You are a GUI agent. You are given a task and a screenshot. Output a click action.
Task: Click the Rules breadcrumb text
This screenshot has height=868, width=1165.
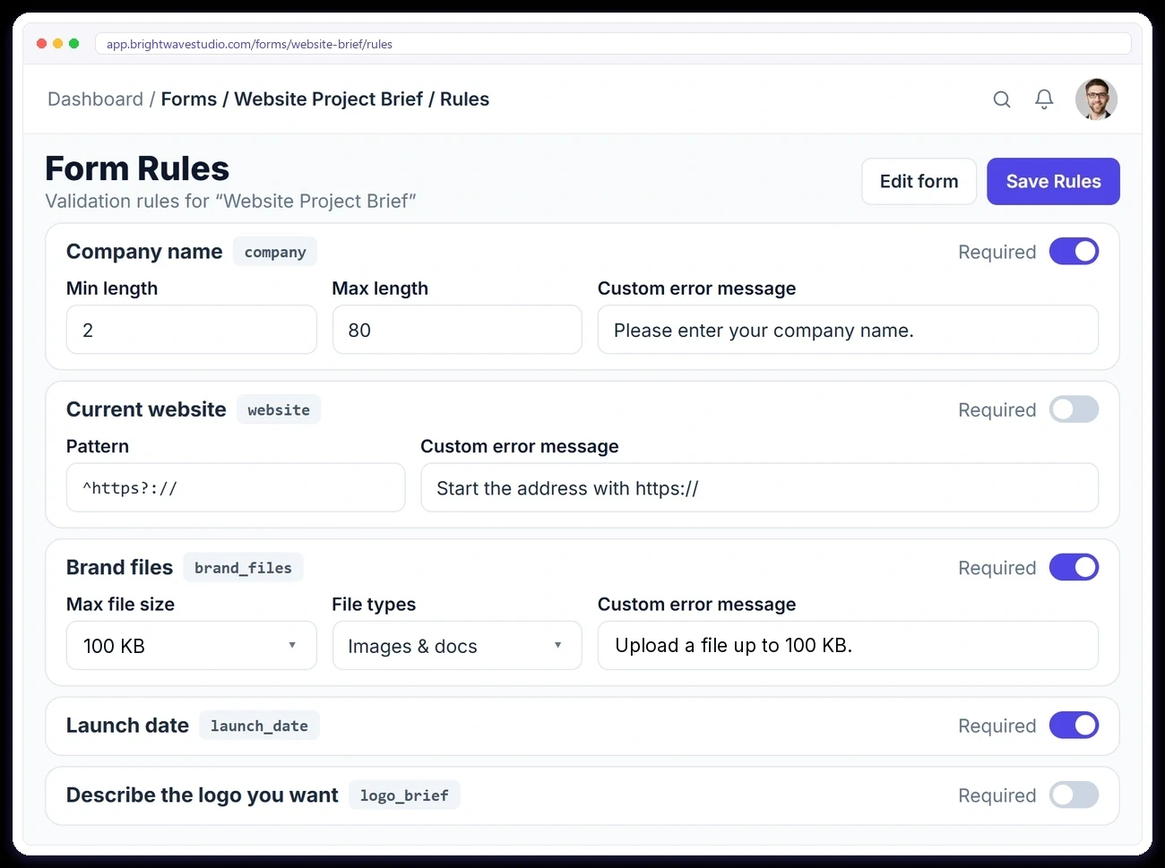464,99
